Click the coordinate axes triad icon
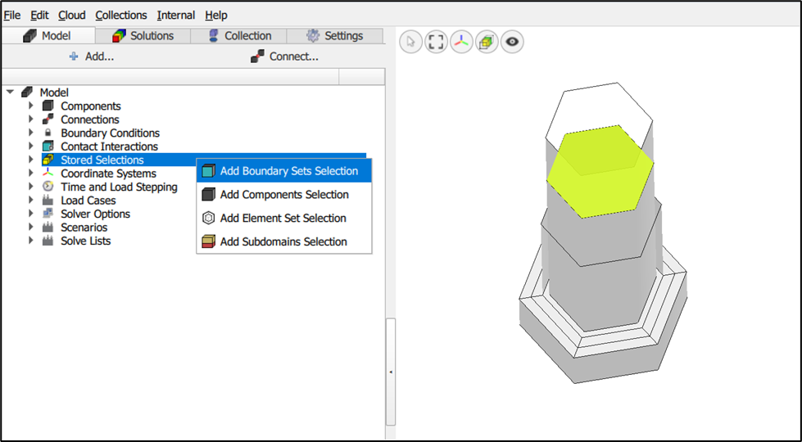Viewport: 802px width, 442px height. [x=462, y=42]
